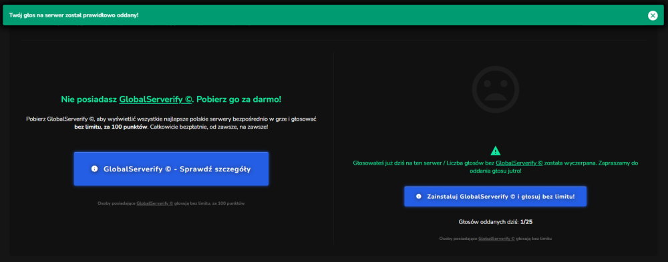The height and width of the screenshot is (262, 668).
Task: Click 'Twój głos na serwer został prawidłowo oddany!' message
Action: (73, 15)
